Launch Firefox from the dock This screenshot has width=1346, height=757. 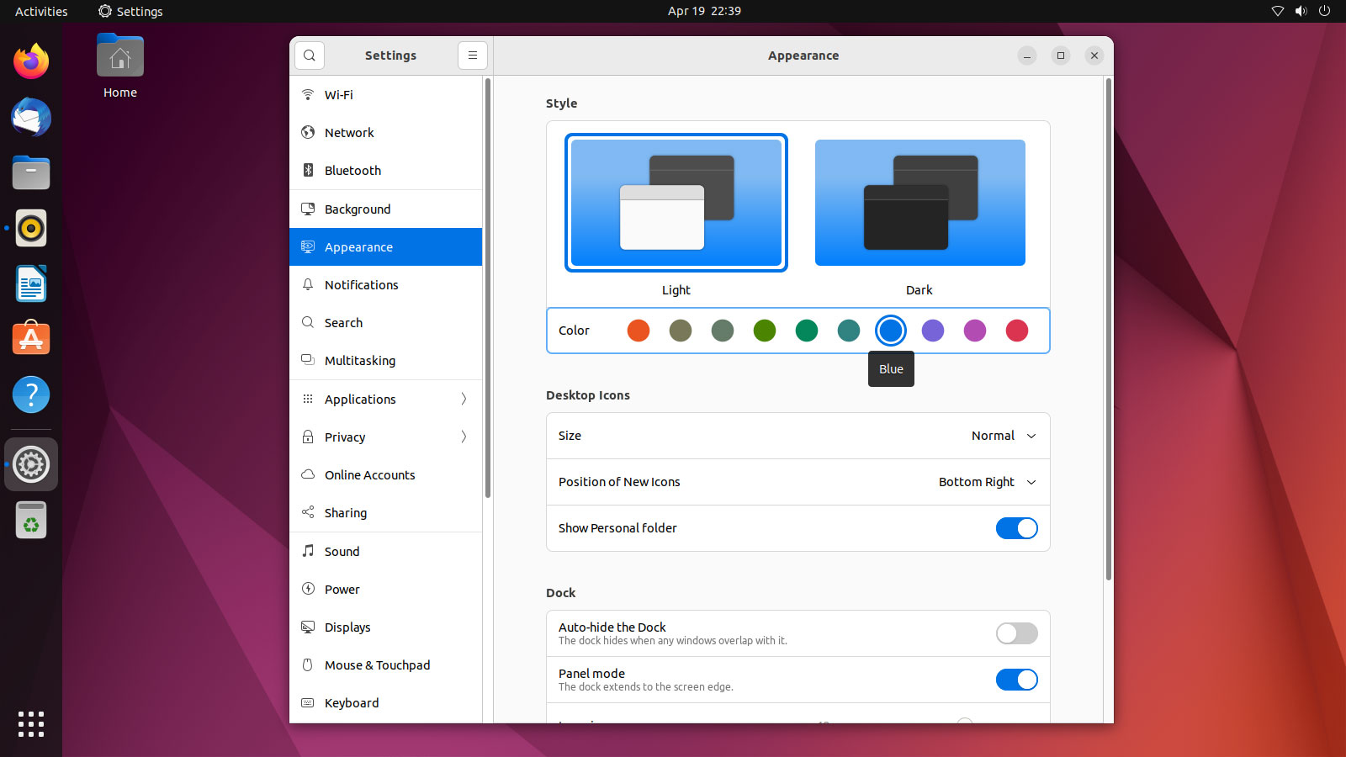pos(30,61)
